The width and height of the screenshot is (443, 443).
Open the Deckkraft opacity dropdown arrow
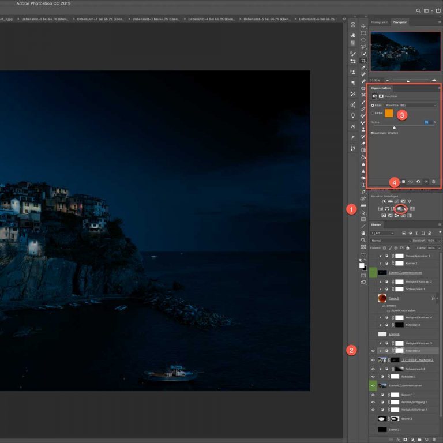tap(439, 241)
